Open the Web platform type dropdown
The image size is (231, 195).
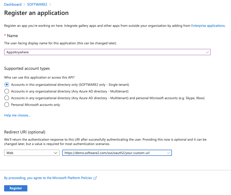tap(32, 153)
